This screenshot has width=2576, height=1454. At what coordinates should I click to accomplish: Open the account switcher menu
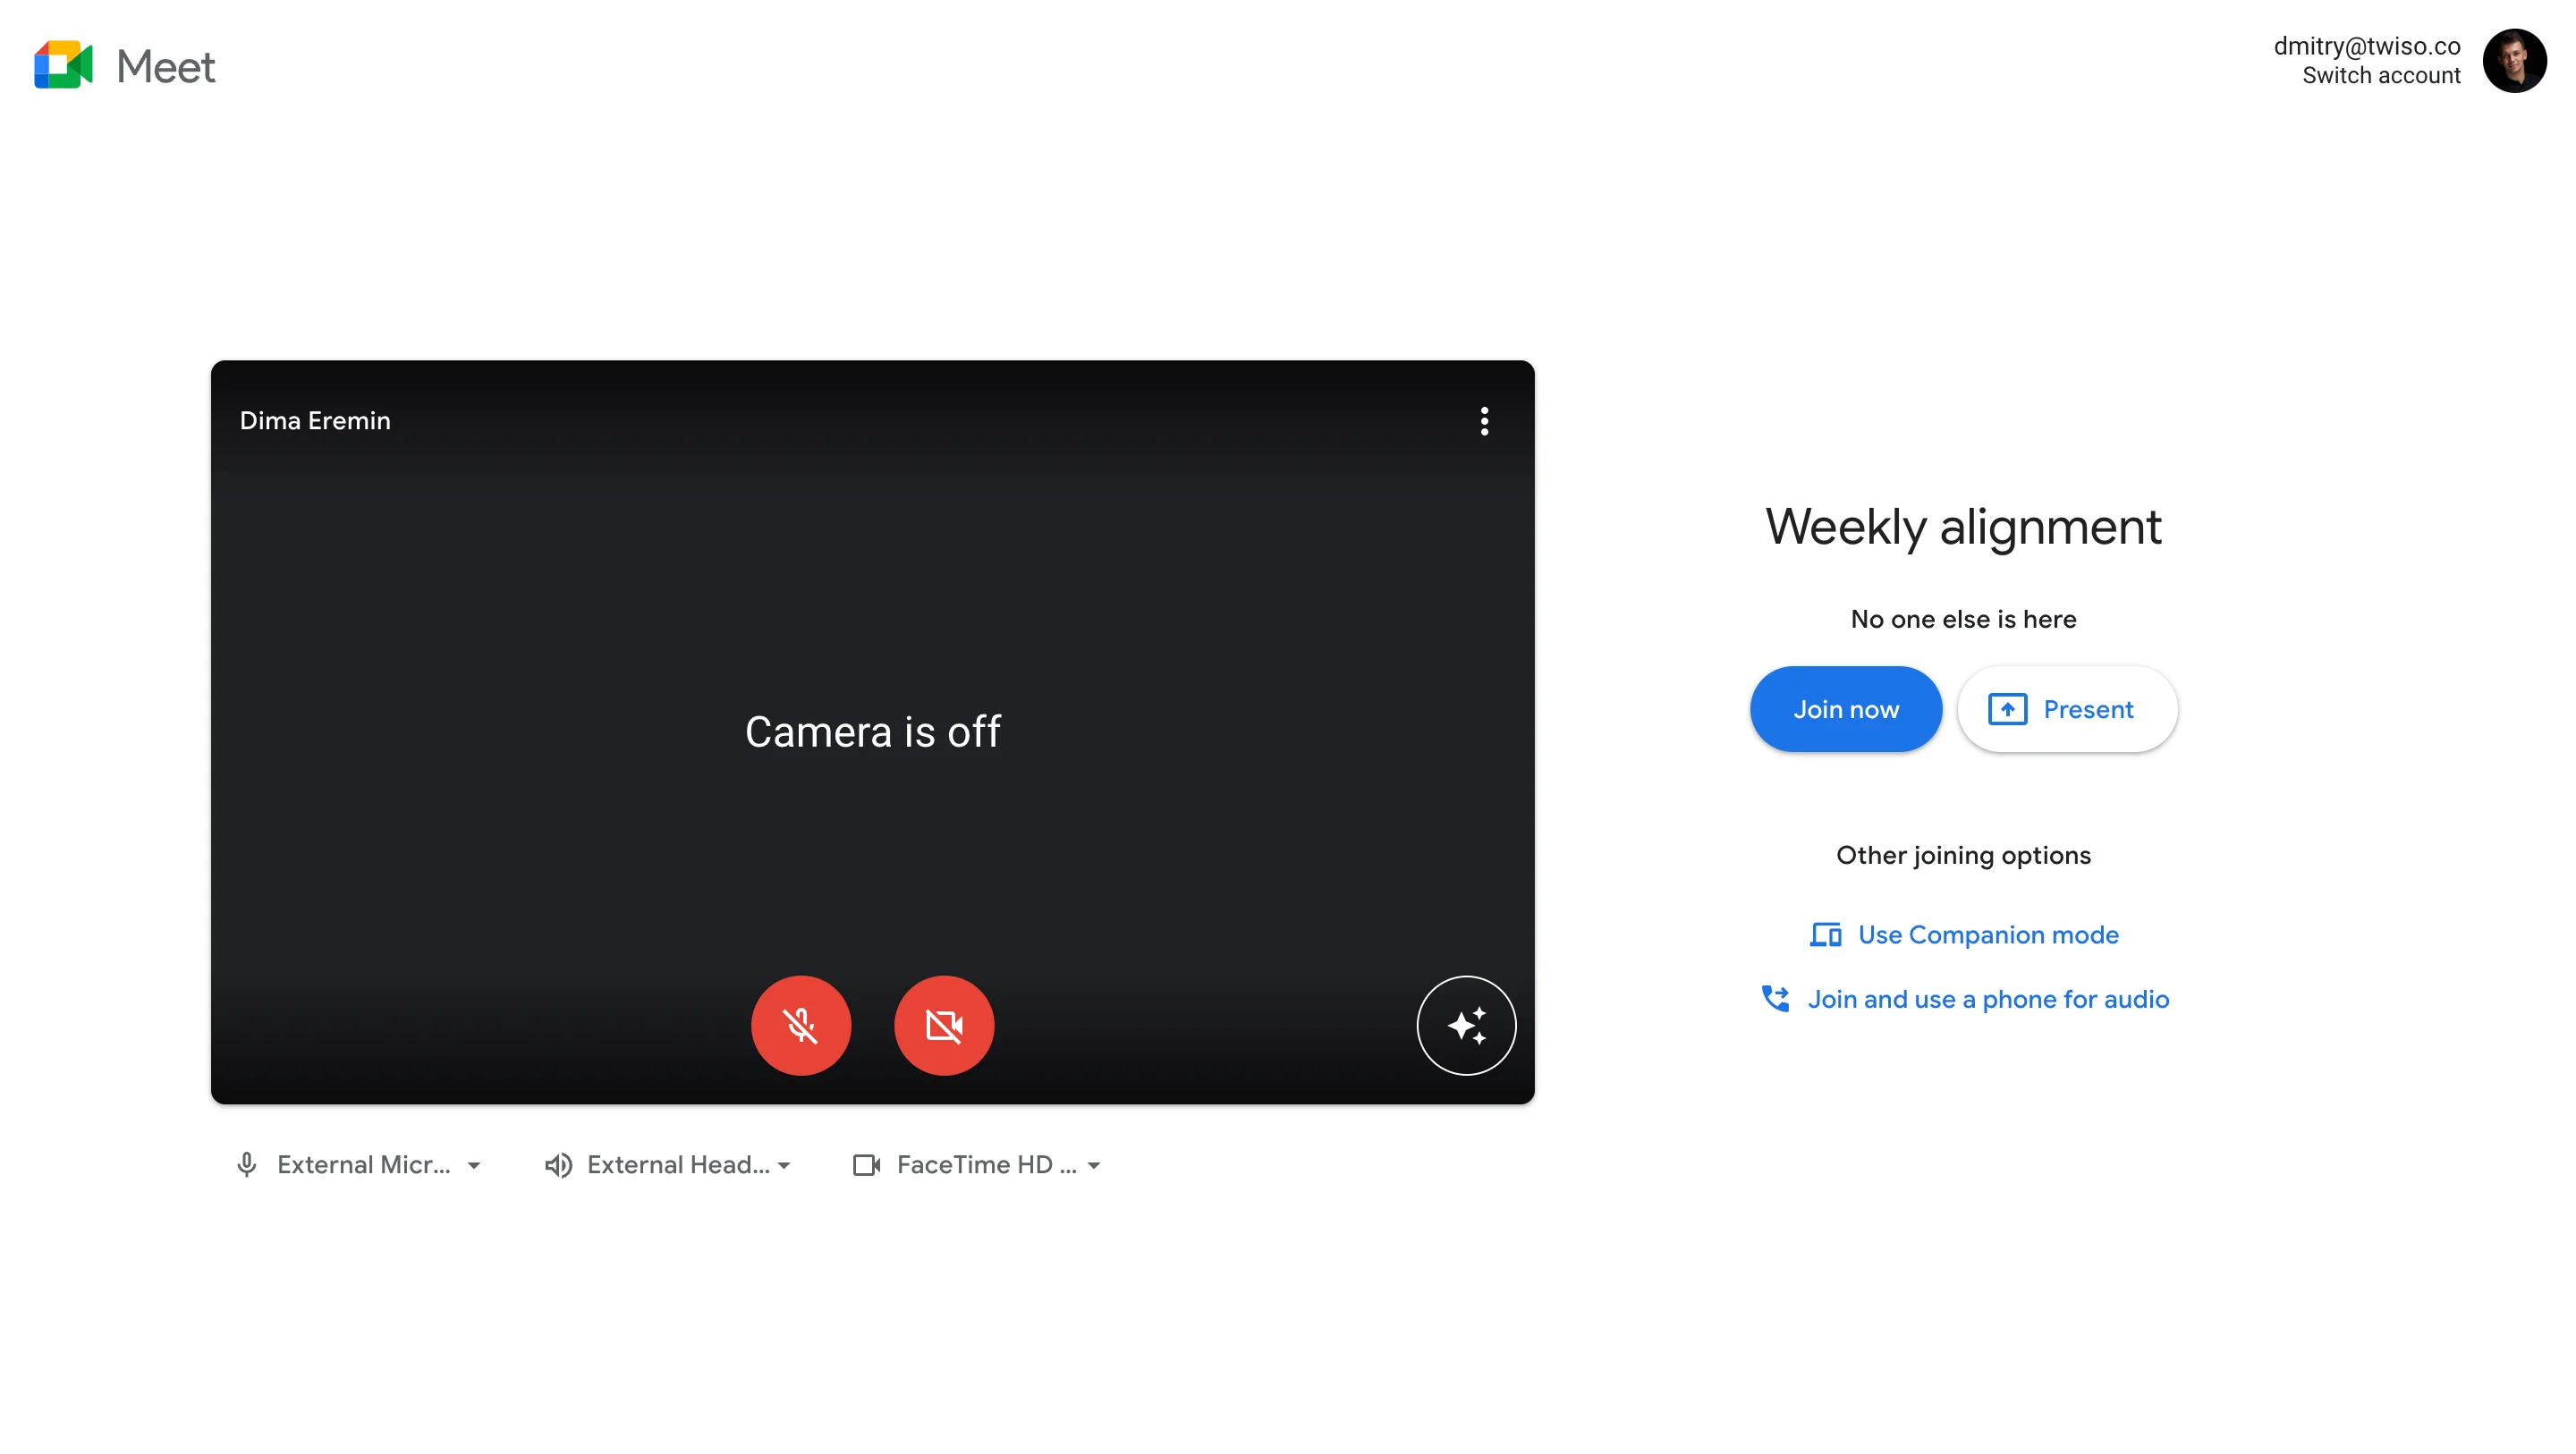click(x=2380, y=74)
